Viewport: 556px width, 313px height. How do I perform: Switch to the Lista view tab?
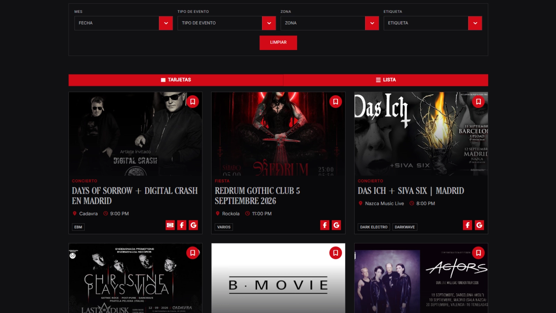(386, 80)
